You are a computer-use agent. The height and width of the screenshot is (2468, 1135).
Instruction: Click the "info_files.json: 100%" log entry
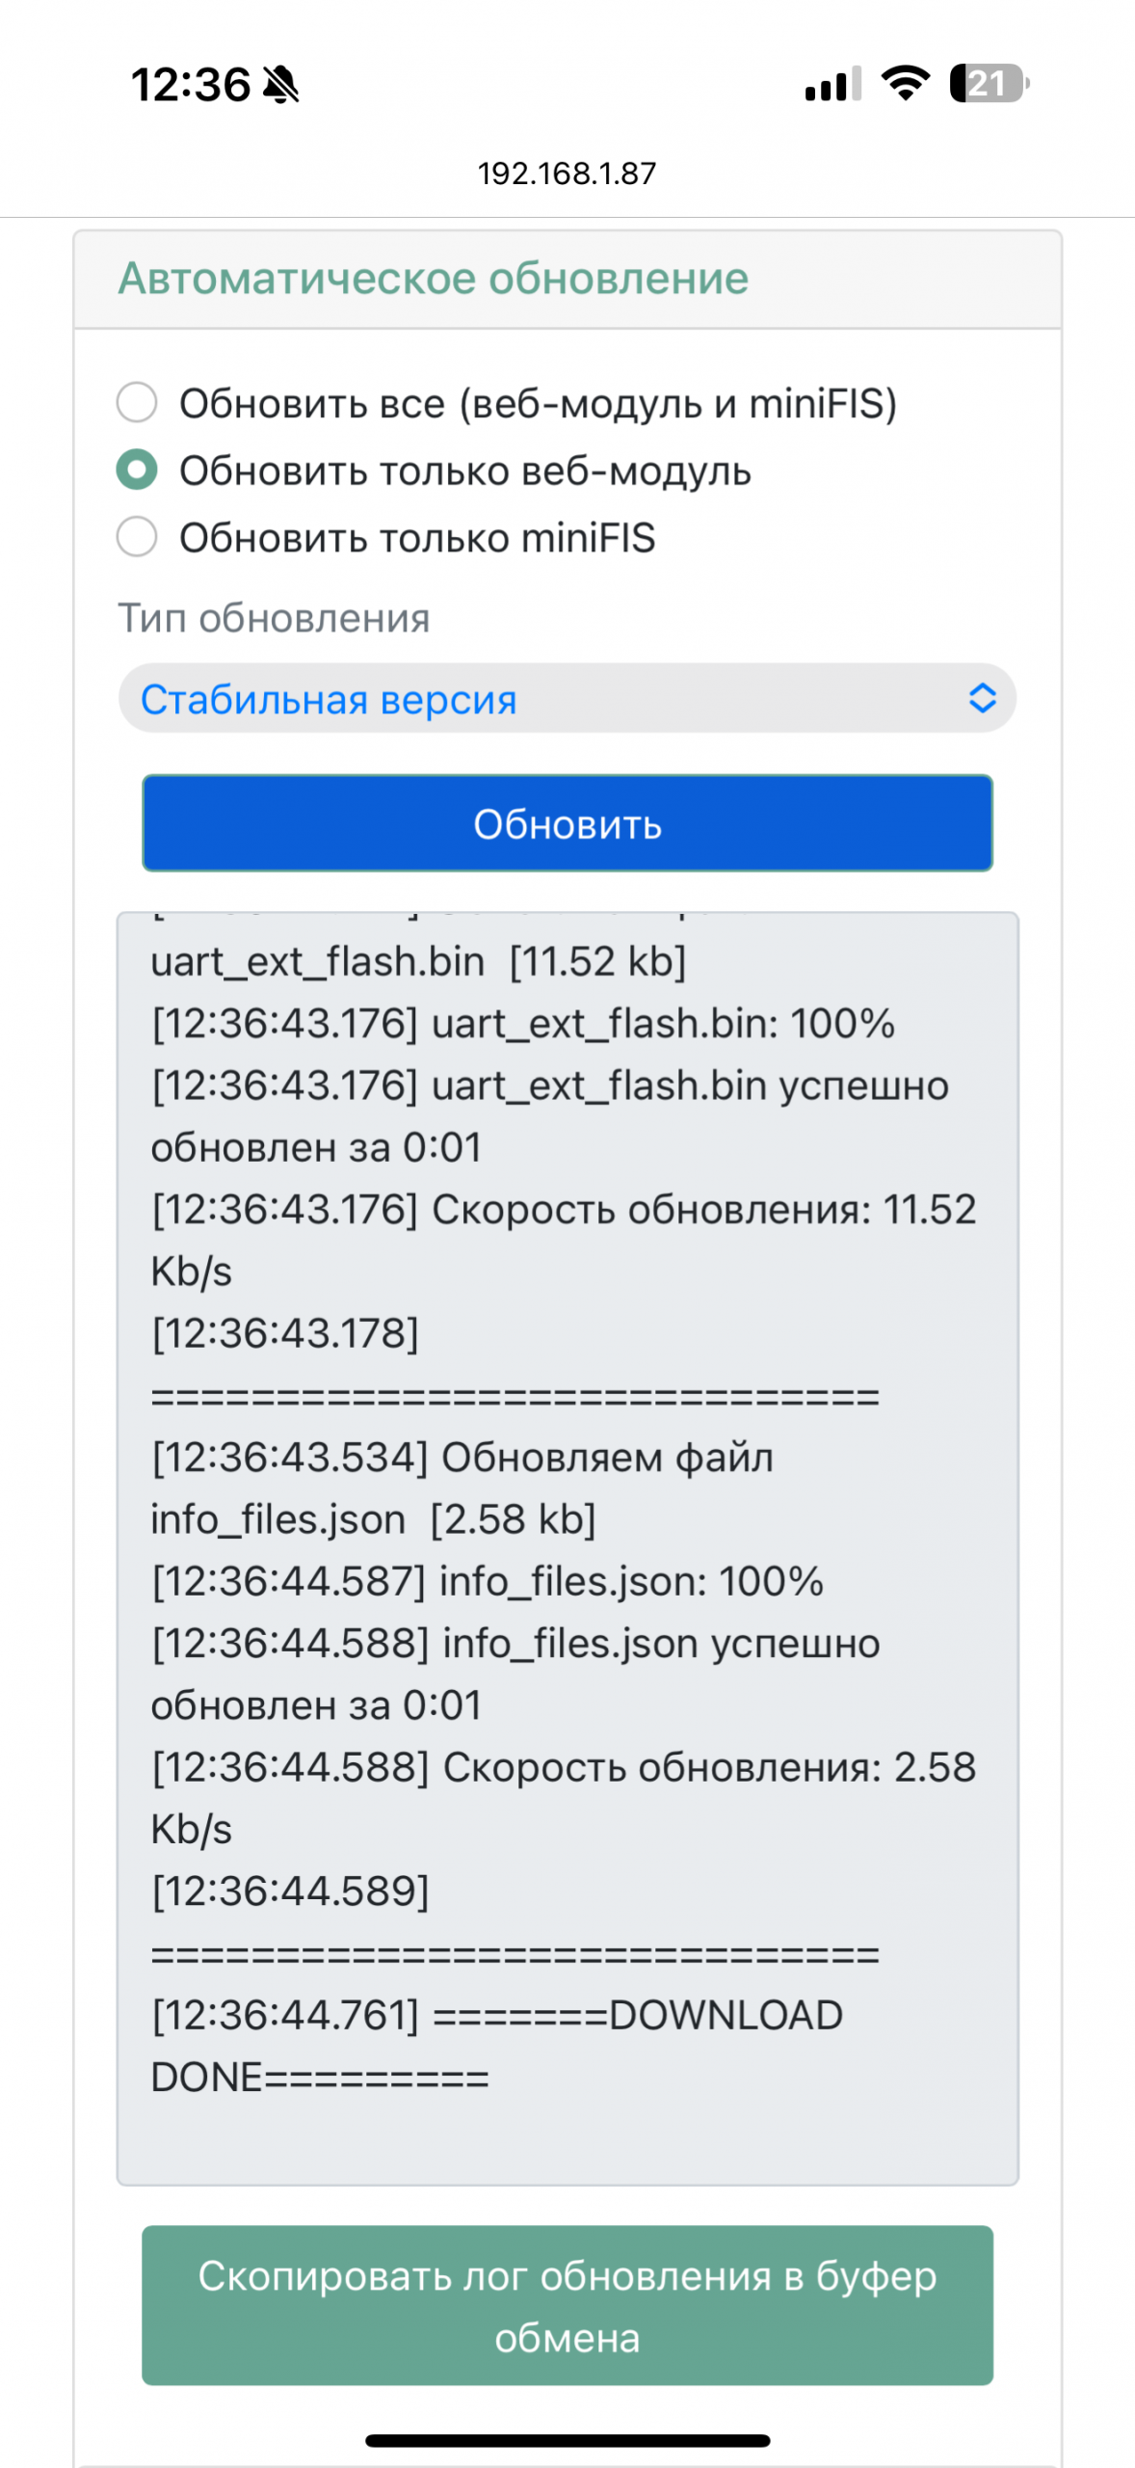(x=488, y=1581)
